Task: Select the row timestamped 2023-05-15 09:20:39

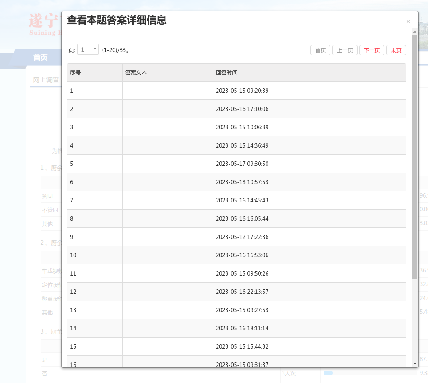Action: coord(242,91)
